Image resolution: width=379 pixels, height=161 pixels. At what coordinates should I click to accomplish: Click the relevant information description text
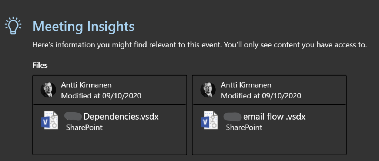coord(199,45)
